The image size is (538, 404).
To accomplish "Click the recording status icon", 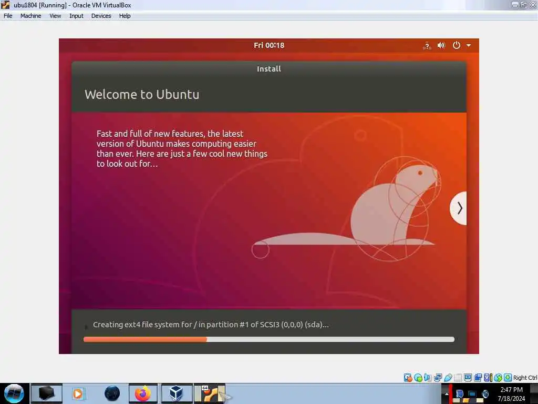I will click(478, 378).
